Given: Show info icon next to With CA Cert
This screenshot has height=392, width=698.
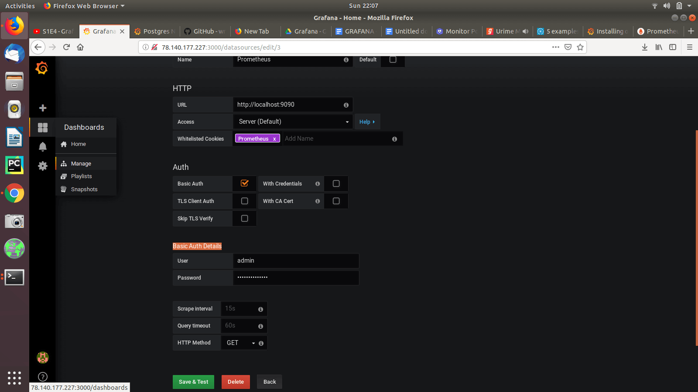Looking at the screenshot, I should coord(318,201).
